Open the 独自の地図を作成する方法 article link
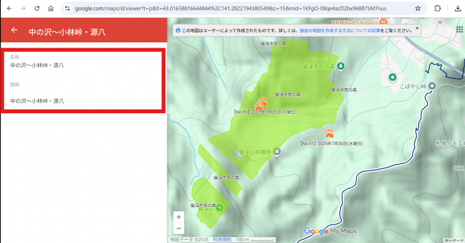The height and width of the screenshot is (243, 465). tap(340, 30)
